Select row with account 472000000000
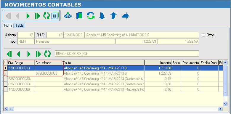231x114 pixels. tap(113, 89)
